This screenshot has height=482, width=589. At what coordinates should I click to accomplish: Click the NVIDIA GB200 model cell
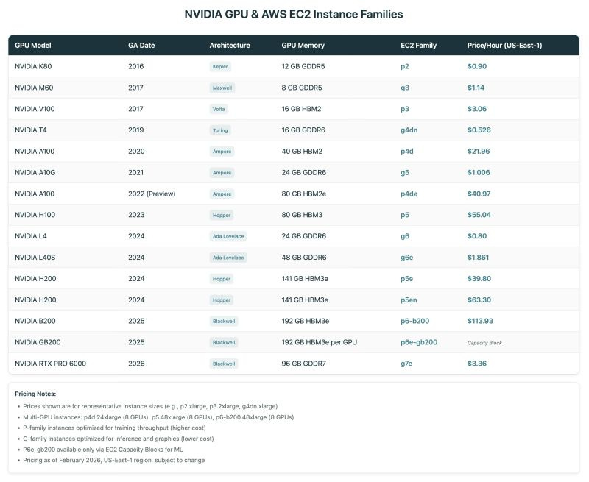tap(38, 342)
